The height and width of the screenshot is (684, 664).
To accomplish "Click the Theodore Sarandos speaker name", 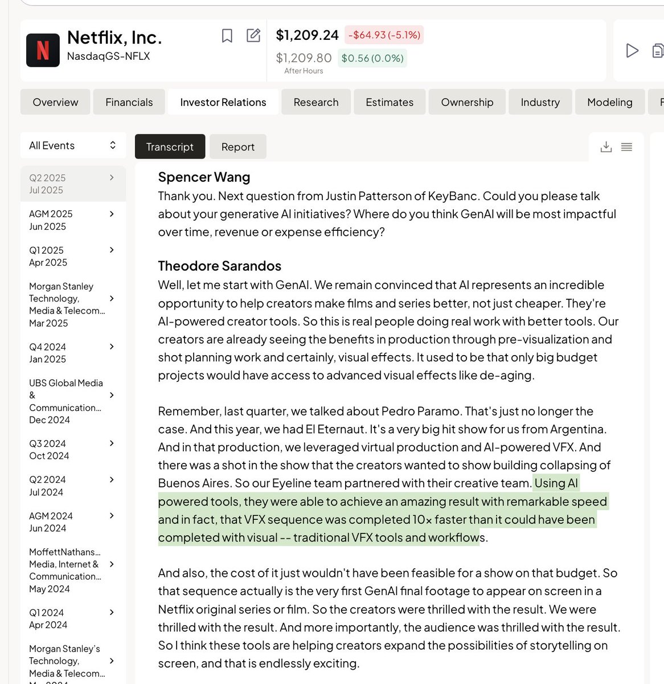I will [x=220, y=266].
